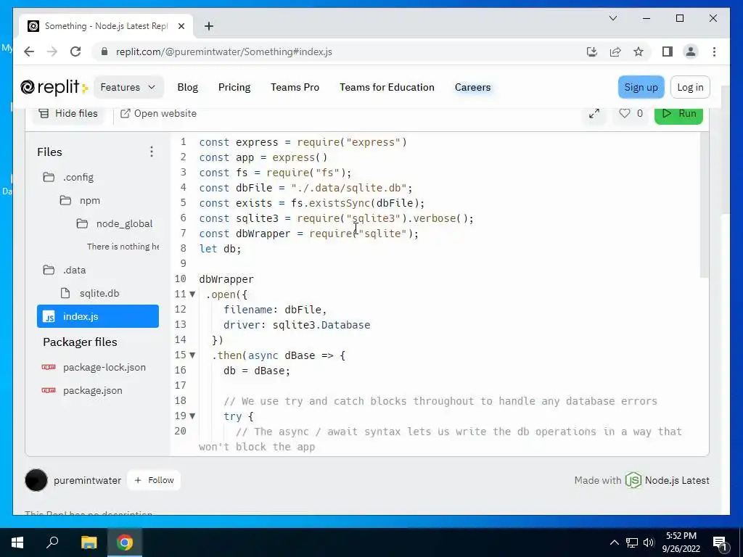Toggle Hide files panel
The width and height of the screenshot is (743, 557).
point(68,114)
